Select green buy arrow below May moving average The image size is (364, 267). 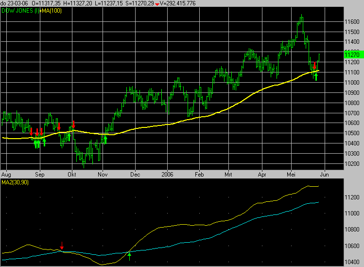pos(316,76)
